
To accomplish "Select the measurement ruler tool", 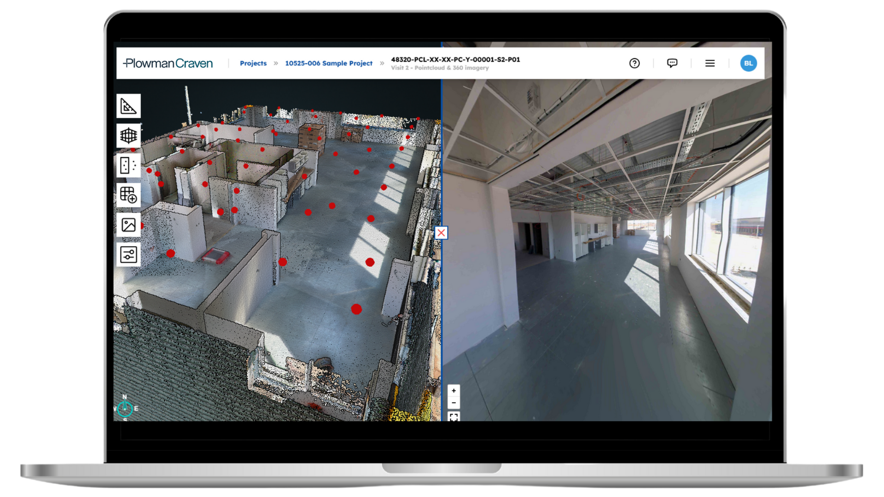I will (x=128, y=106).
